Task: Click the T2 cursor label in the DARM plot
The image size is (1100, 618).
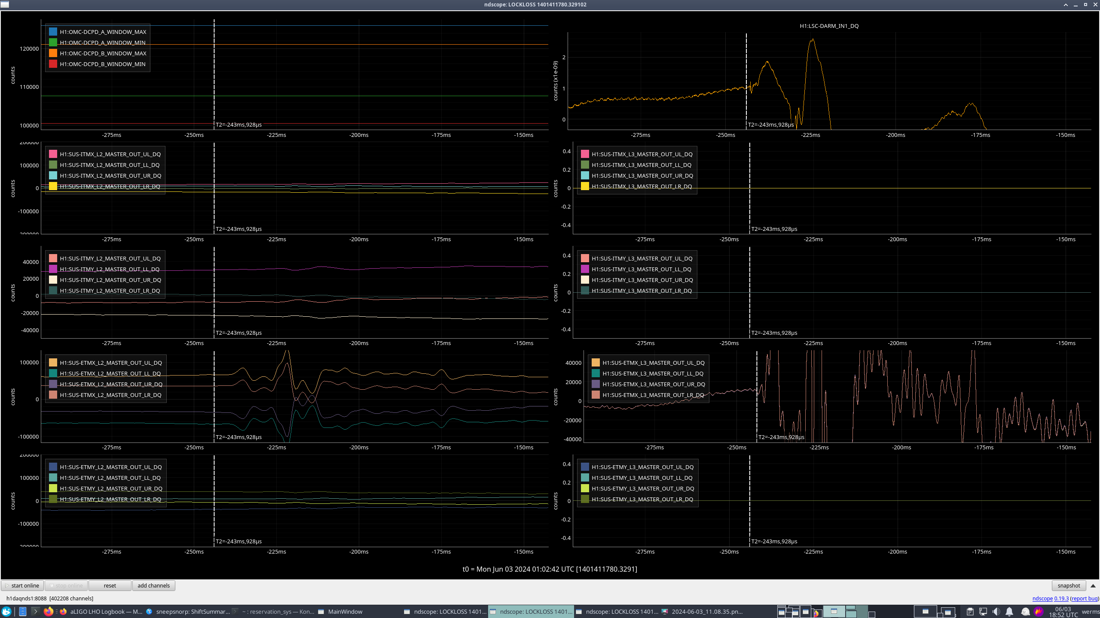Action: click(x=770, y=124)
